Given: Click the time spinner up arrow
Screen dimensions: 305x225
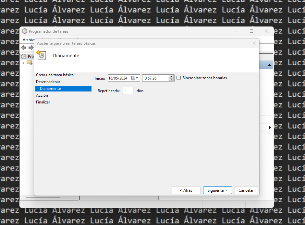Looking at the screenshot, I should [171, 77].
